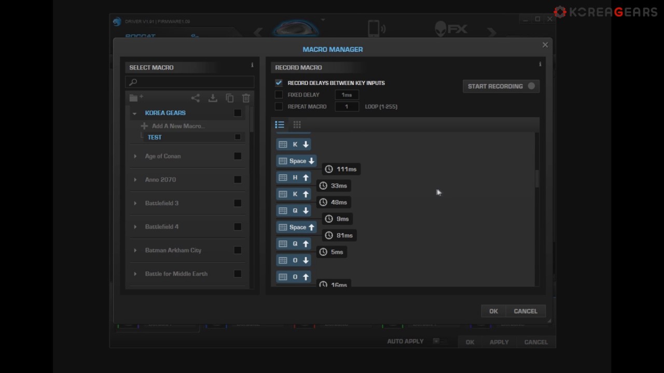Select the TEST macro

tap(155, 137)
